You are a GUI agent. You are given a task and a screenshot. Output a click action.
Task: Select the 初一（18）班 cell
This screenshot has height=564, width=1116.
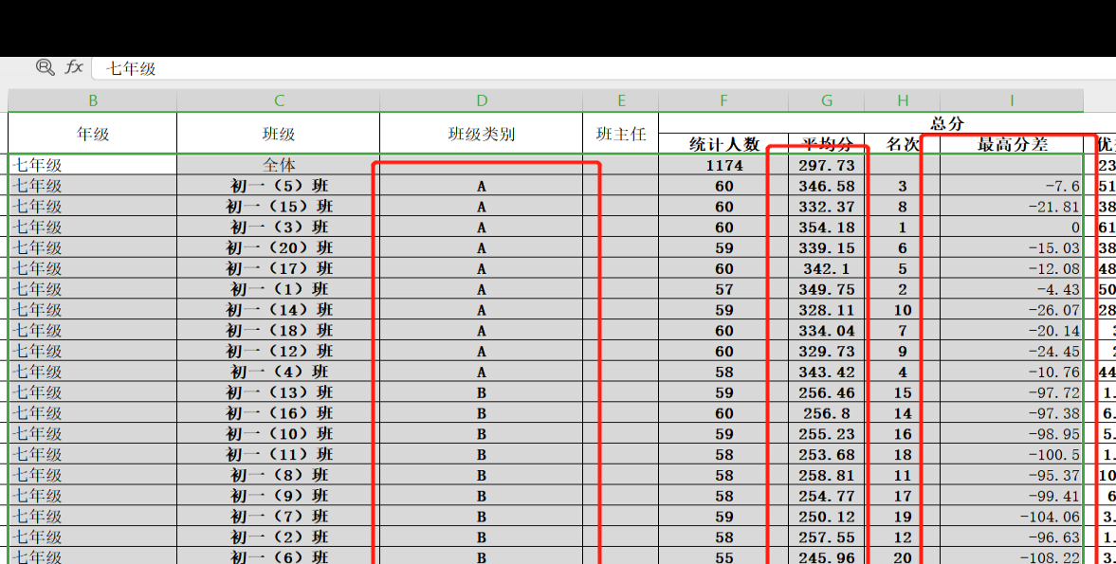tap(278, 330)
